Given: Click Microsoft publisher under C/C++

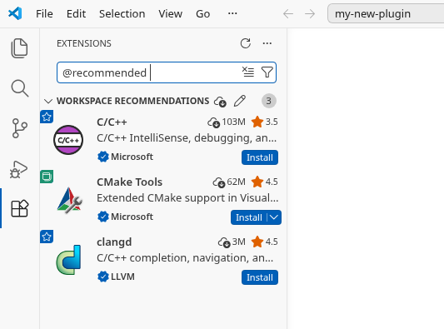Looking at the screenshot, I should point(132,157).
